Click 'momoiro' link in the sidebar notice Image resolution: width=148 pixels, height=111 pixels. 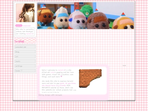click(29, 34)
